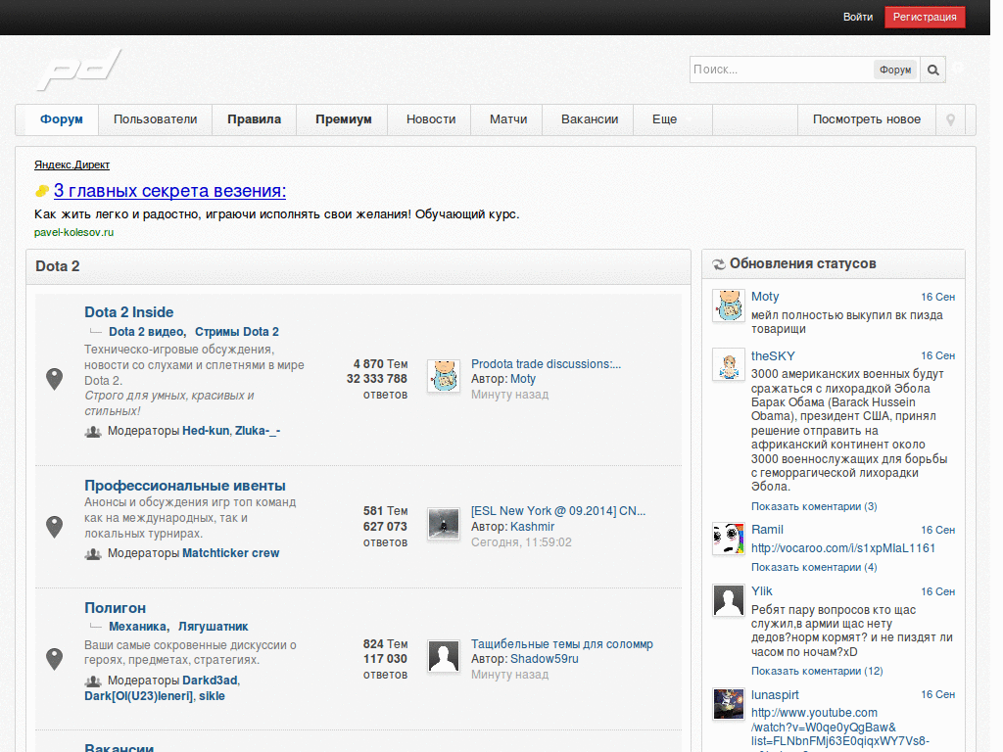Click Moty's avatar in status updates
This screenshot has width=1003, height=752.
[x=728, y=305]
